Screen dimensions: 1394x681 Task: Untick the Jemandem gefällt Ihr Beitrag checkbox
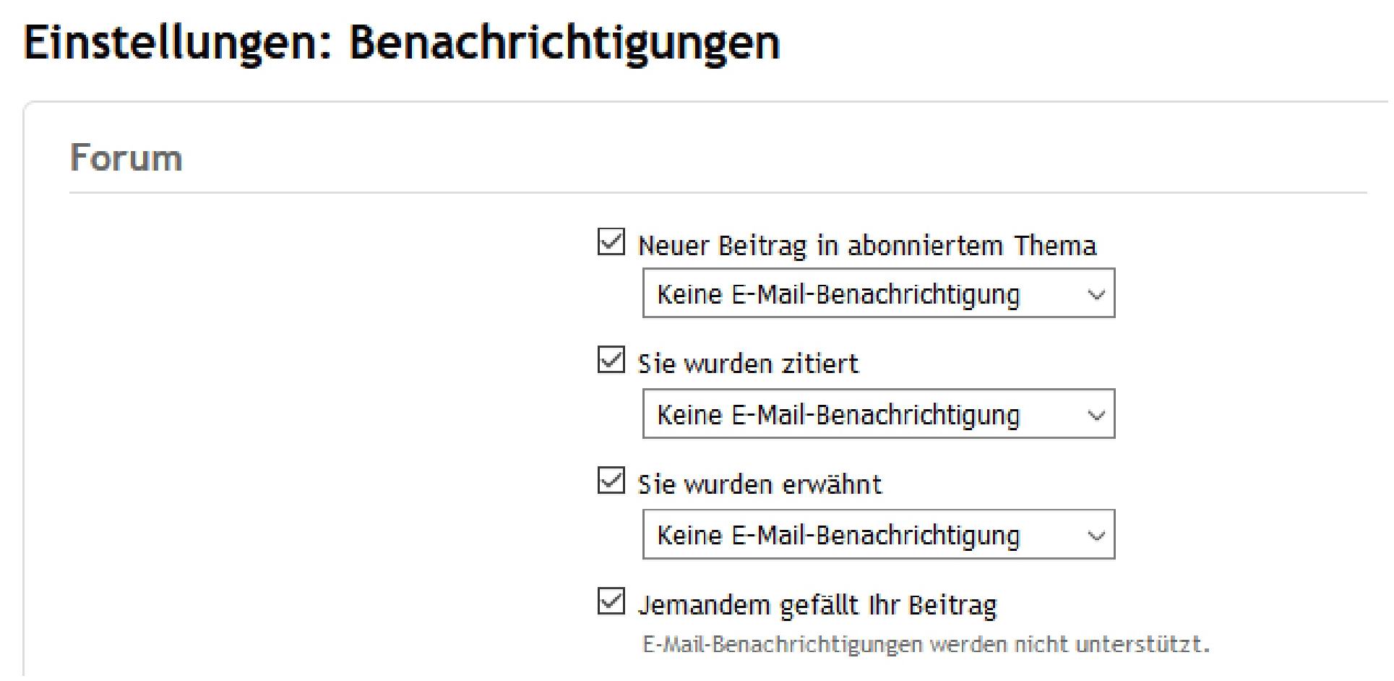pyautogui.click(x=611, y=601)
